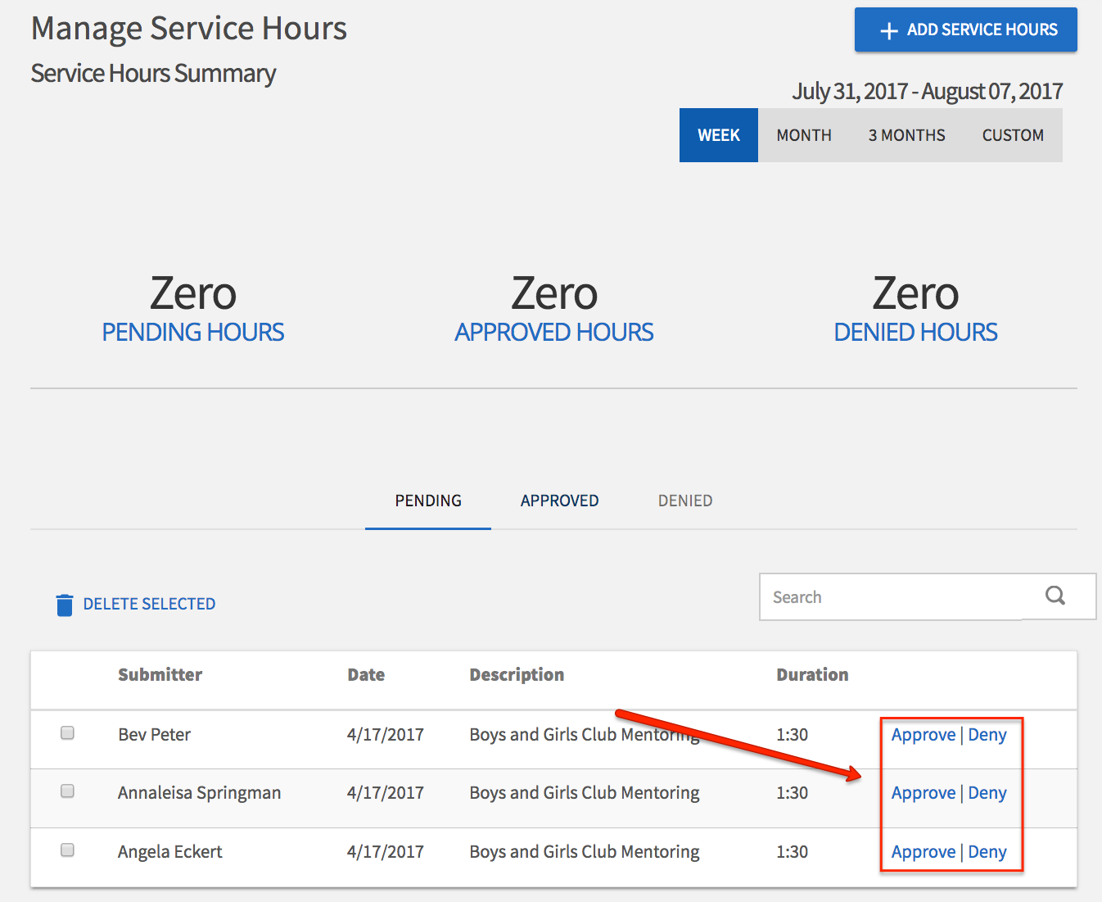Click the description in Annaleisa Springman's row
1102x902 pixels.
click(x=585, y=793)
